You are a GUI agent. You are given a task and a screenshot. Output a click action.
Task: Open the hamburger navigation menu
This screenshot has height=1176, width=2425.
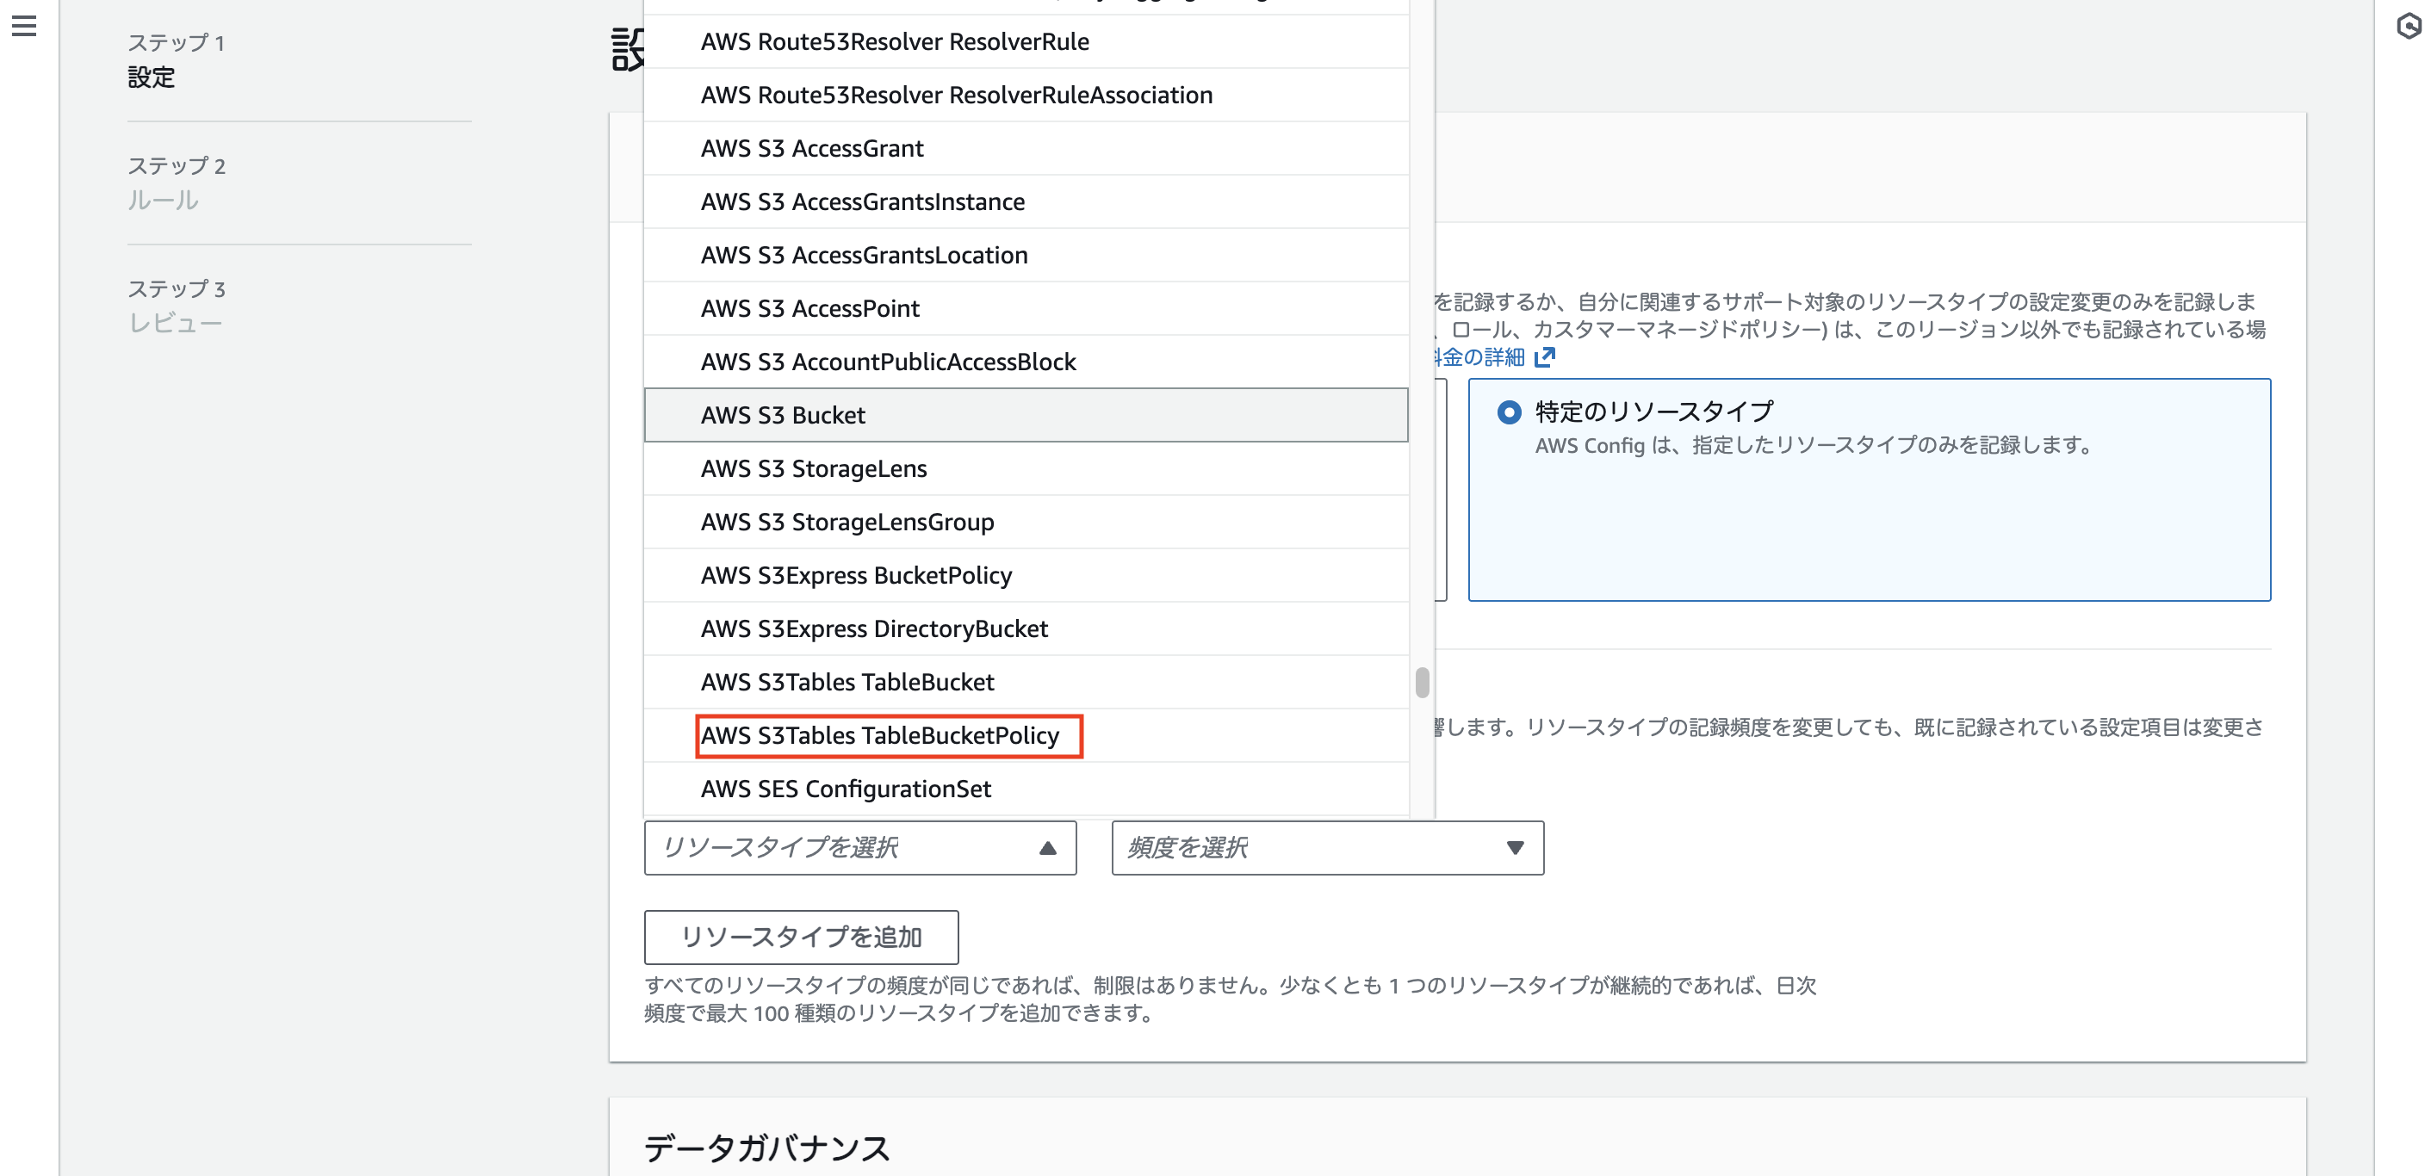tap(23, 27)
